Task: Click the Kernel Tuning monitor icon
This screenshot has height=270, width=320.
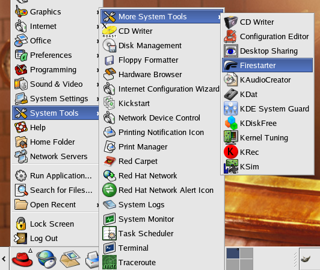Action: tap(230, 137)
